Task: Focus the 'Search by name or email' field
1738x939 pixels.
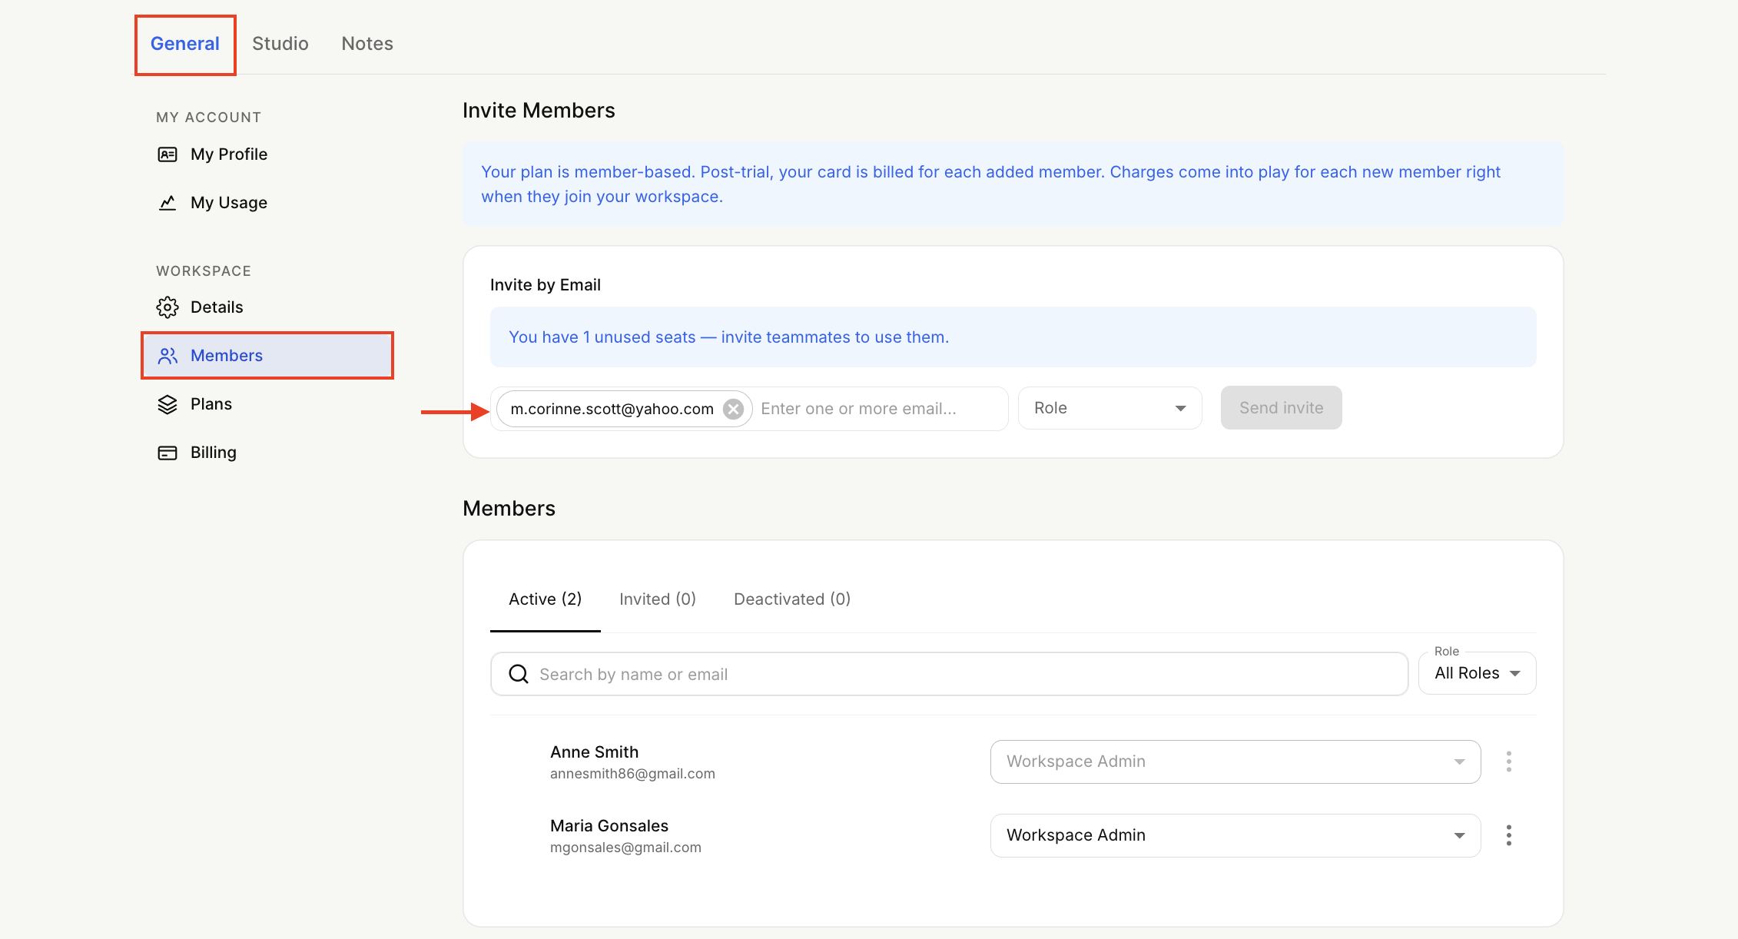Action: (x=949, y=674)
